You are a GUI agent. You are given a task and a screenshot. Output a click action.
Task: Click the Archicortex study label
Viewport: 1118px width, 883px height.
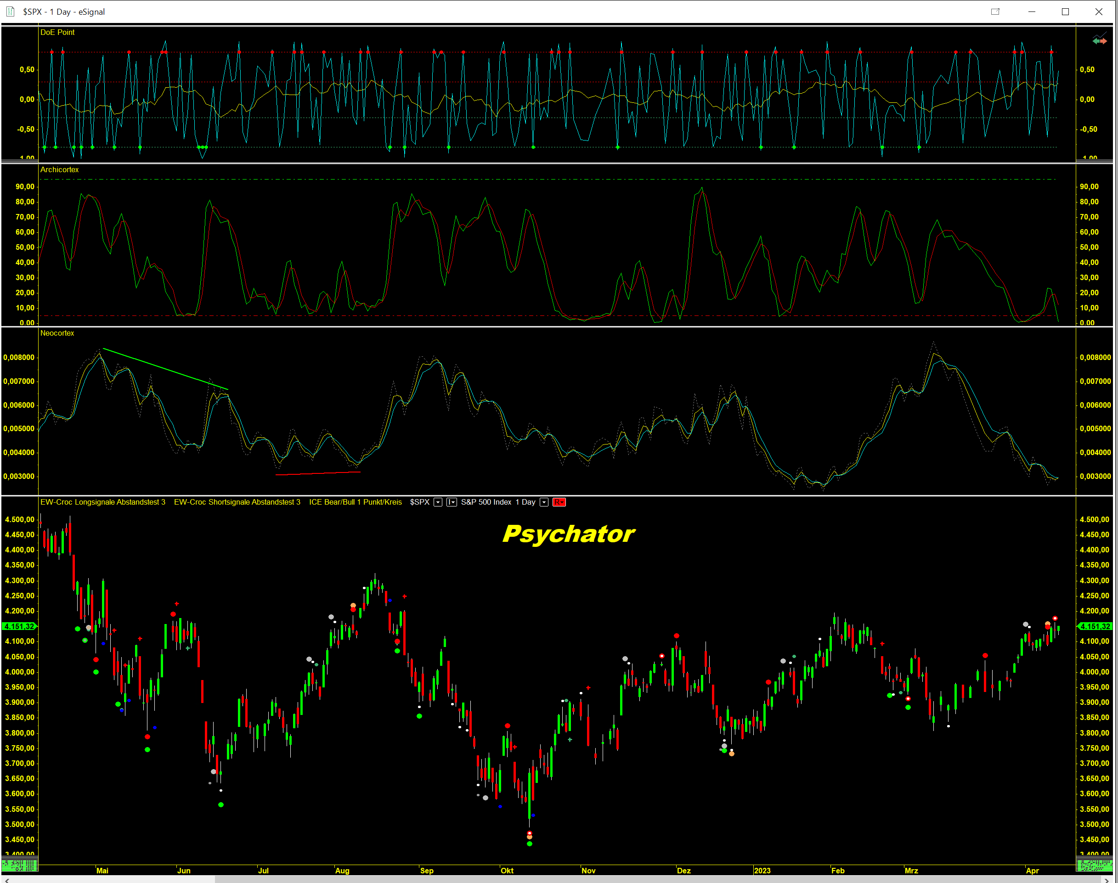click(59, 169)
